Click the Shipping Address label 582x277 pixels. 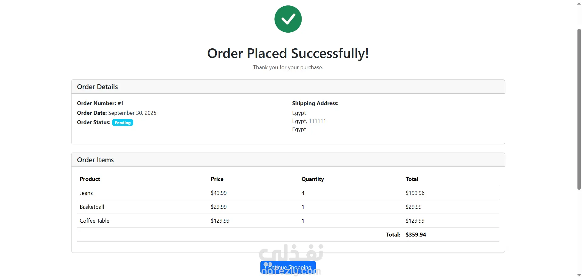pyautogui.click(x=315, y=103)
